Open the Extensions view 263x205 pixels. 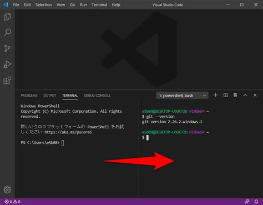(x=7, y=81)
